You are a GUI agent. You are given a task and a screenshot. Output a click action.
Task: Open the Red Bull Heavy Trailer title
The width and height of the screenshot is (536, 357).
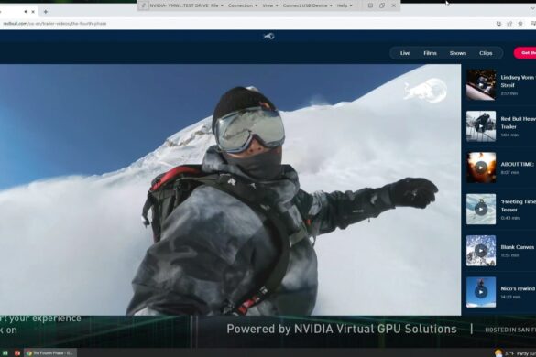(519, 123)
